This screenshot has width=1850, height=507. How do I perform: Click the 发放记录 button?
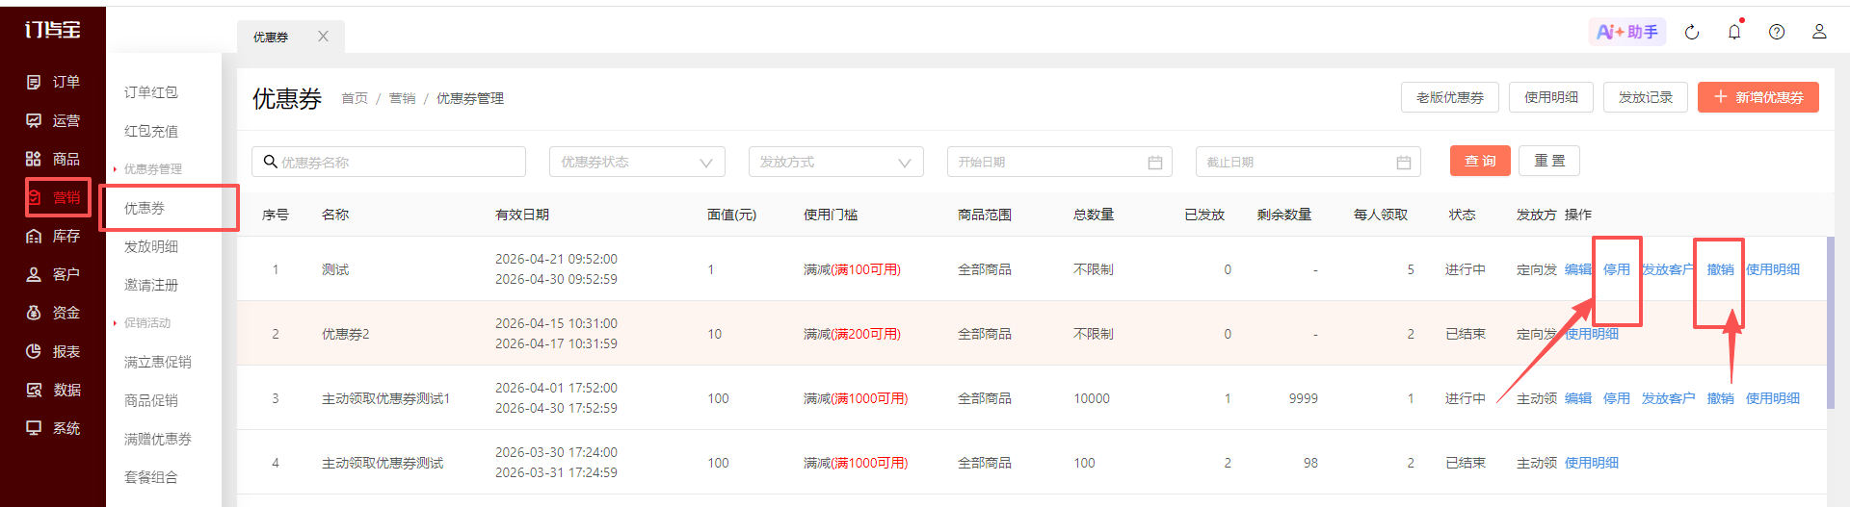pos(1646,97)
